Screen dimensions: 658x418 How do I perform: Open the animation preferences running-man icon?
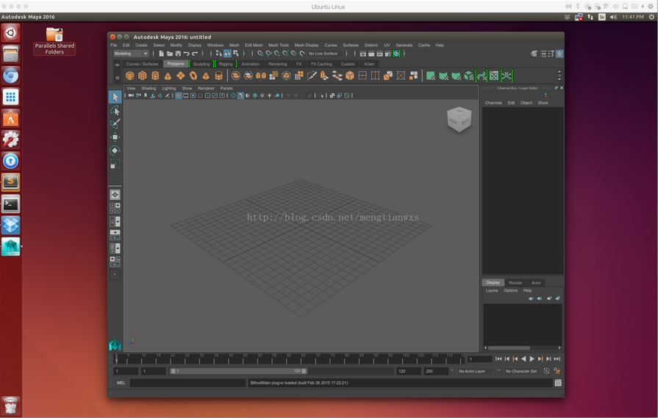pyautogui.click(x=557, y=371)
